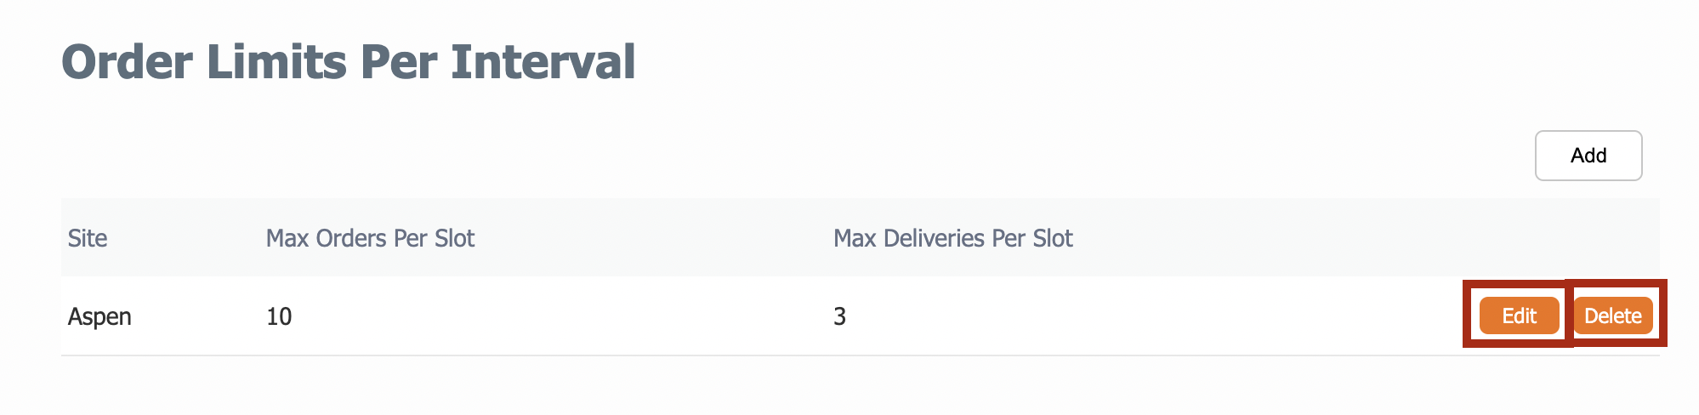Delete the Aspen order limit
Screen dimensions: 1699x415
tap(1613, 316)
